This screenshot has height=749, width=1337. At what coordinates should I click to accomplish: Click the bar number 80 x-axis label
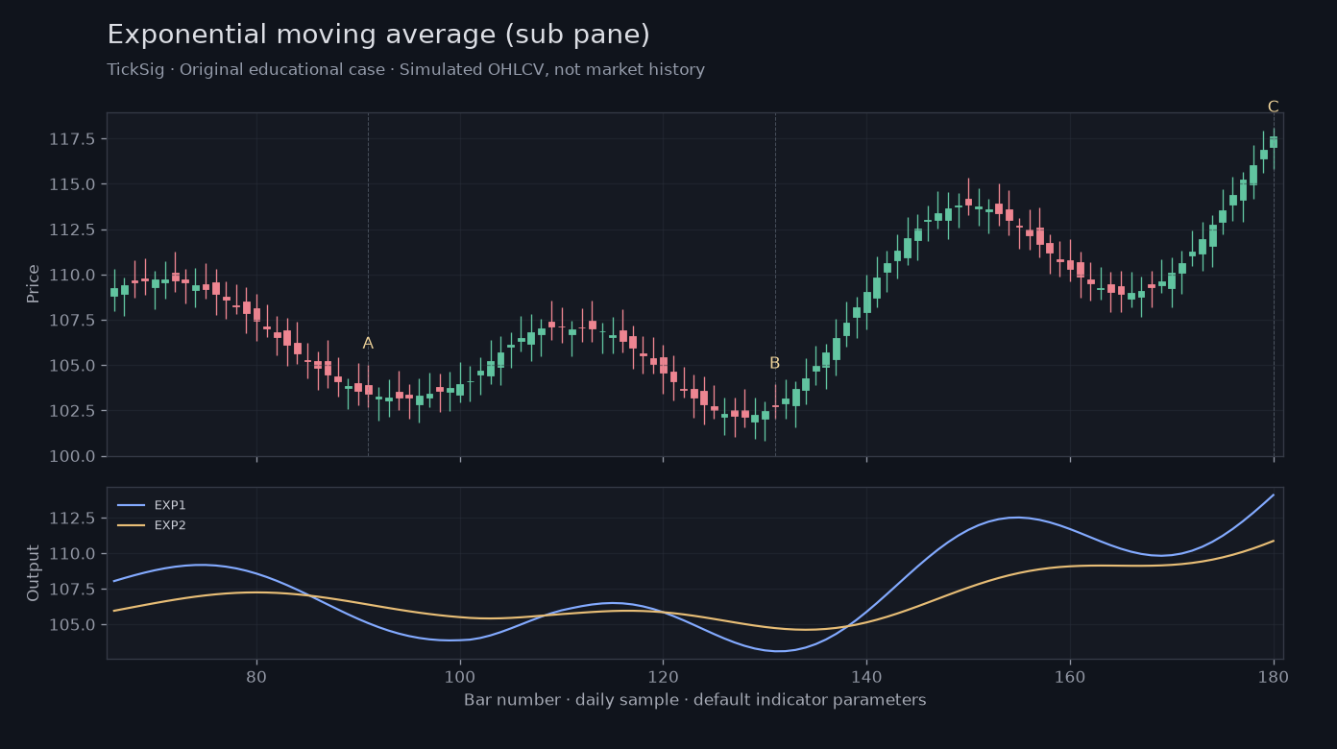point(256,676)
